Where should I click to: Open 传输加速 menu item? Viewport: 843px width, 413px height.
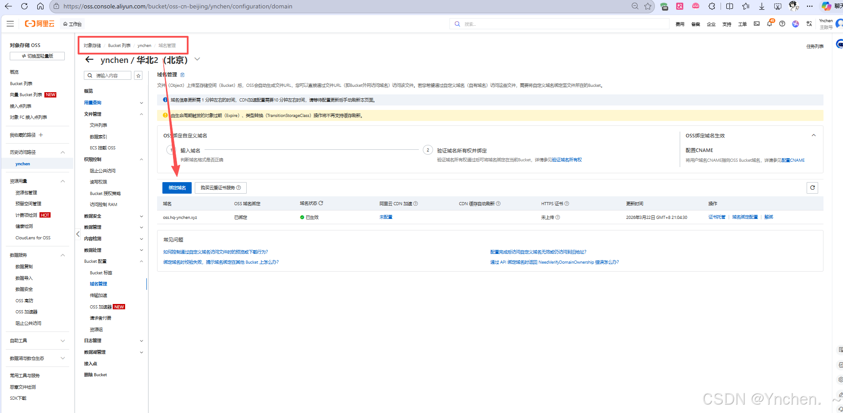98,296
